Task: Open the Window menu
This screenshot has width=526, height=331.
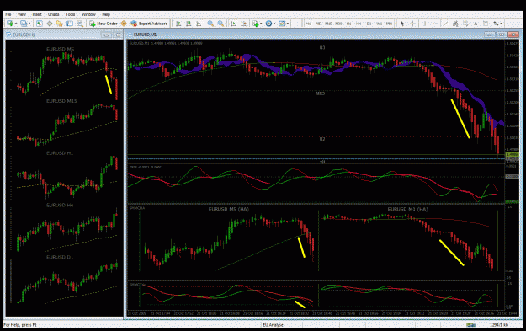Action: click(x=88, y=14)
